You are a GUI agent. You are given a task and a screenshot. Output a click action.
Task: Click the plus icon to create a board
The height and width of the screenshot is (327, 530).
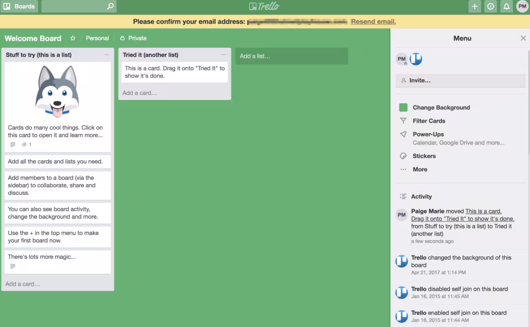click(x=474, y=7)
